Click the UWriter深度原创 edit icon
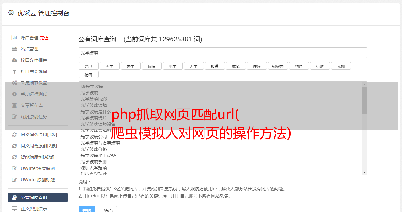Screen dimensions: 402x212 click(14, 168)
